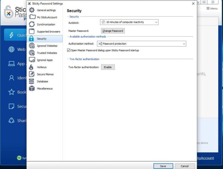
Task: Click the Synchronization arrows icon
Action: click(x=32, y=24)
